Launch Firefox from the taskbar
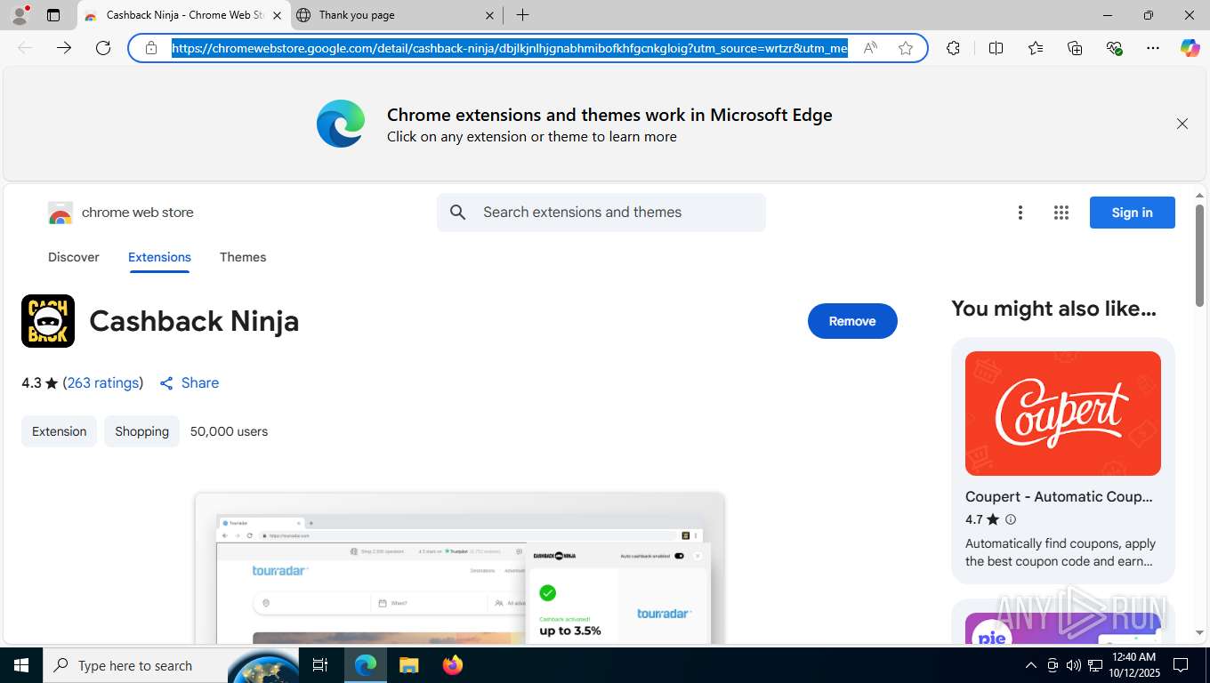This screenshot has height=683, width=1210. click(452, 665)
